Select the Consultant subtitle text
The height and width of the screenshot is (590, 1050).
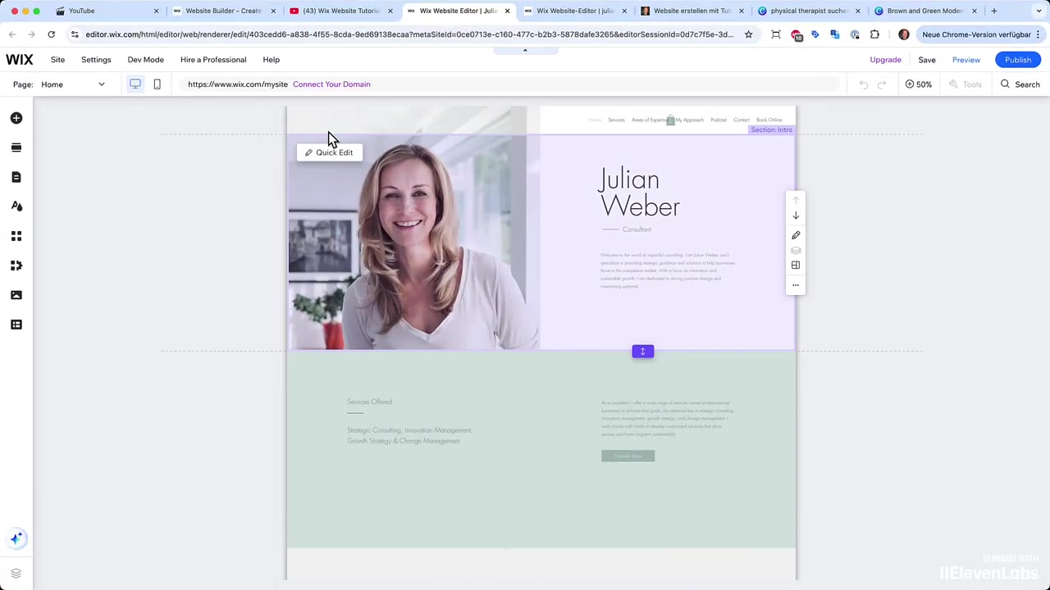click(x=637, y=229)
